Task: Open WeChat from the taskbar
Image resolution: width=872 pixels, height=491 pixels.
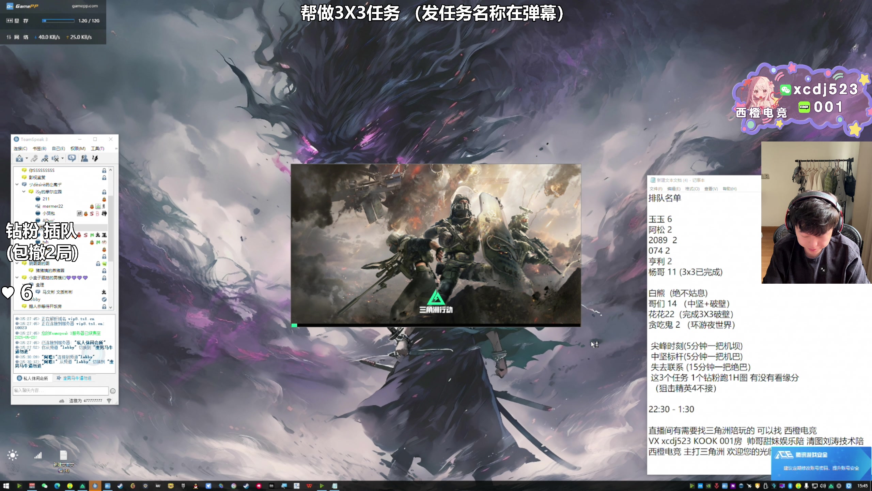Action: pos(45,486)
